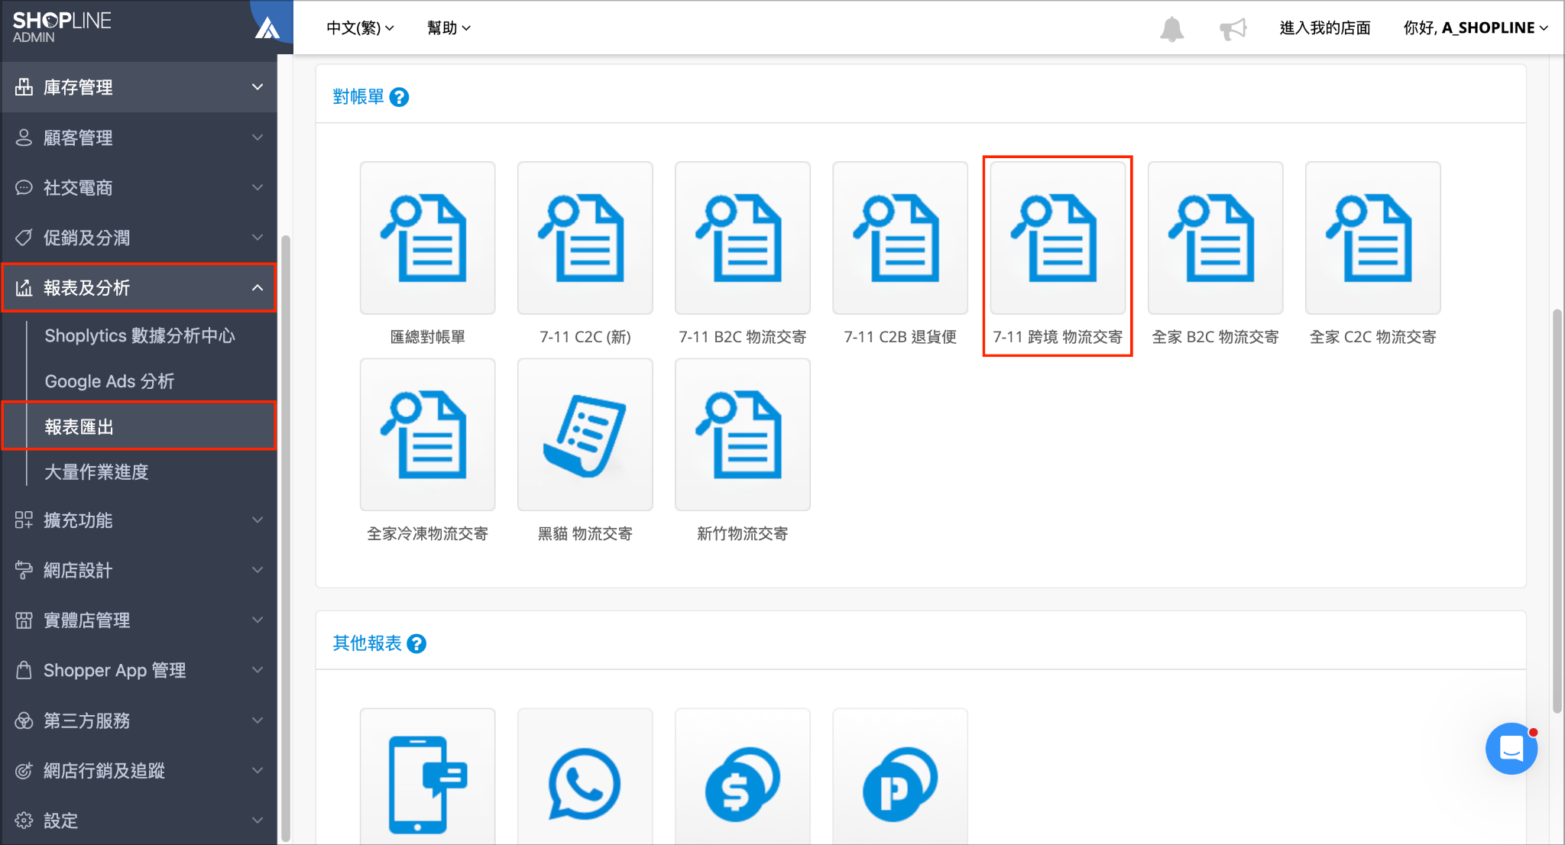Click the help icon beside 對帳單

(399, 97)
